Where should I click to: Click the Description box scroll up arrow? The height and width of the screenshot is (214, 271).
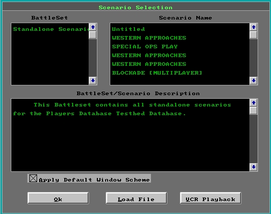point(253,103)
